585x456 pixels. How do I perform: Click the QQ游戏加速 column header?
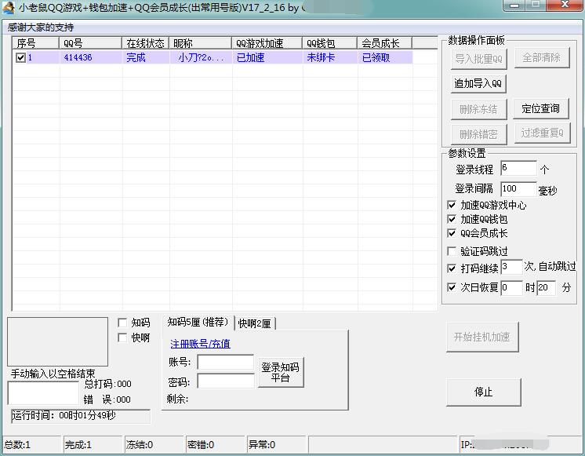click(x=267, y=43)
